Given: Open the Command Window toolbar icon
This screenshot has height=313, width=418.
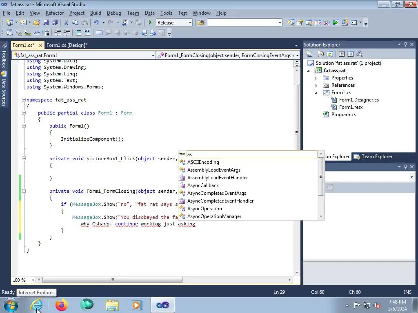Looking at the screenshot, I should pyautogui.click(x=354, y=23).
